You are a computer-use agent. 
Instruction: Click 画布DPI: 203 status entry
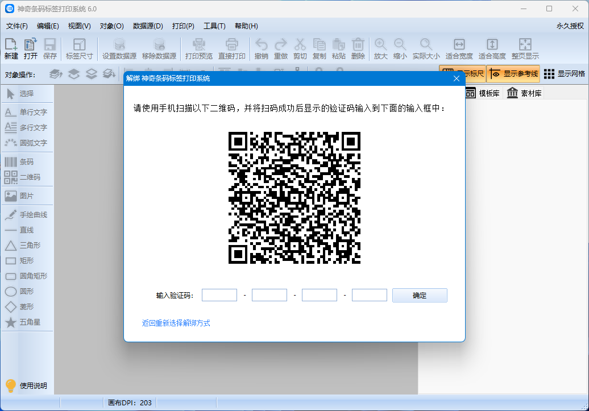(x=130, y=402)
